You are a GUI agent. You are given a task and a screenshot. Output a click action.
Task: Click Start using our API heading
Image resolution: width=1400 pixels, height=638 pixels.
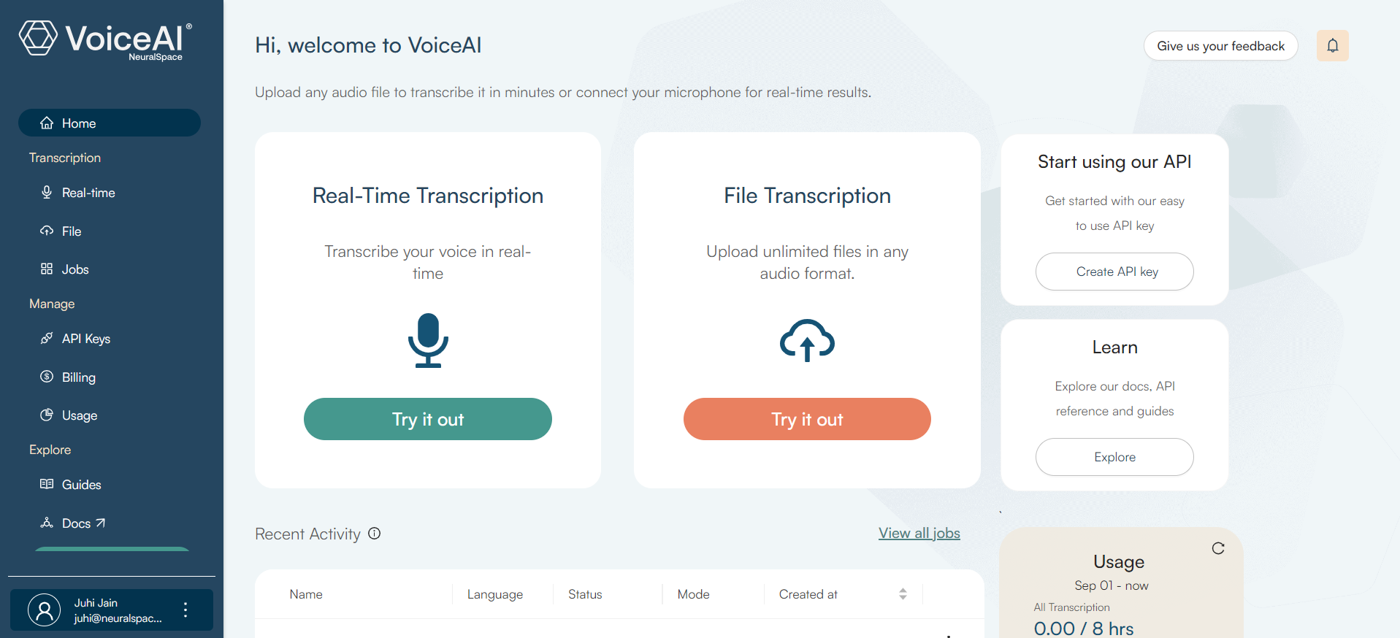[1114, 162]
